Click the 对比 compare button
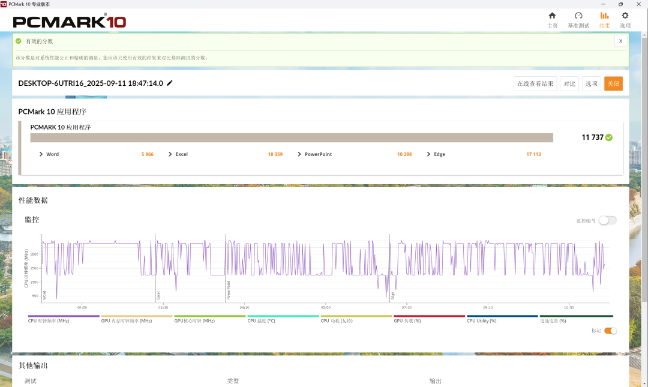This screenshot has width=648, height=387. 569,83
